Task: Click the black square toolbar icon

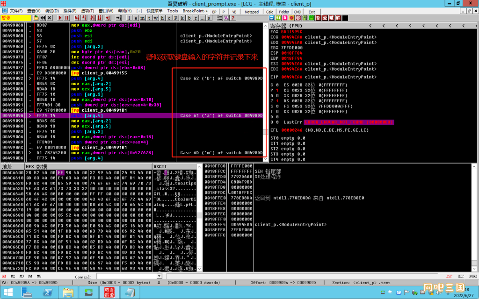Action: pos(345,18)
